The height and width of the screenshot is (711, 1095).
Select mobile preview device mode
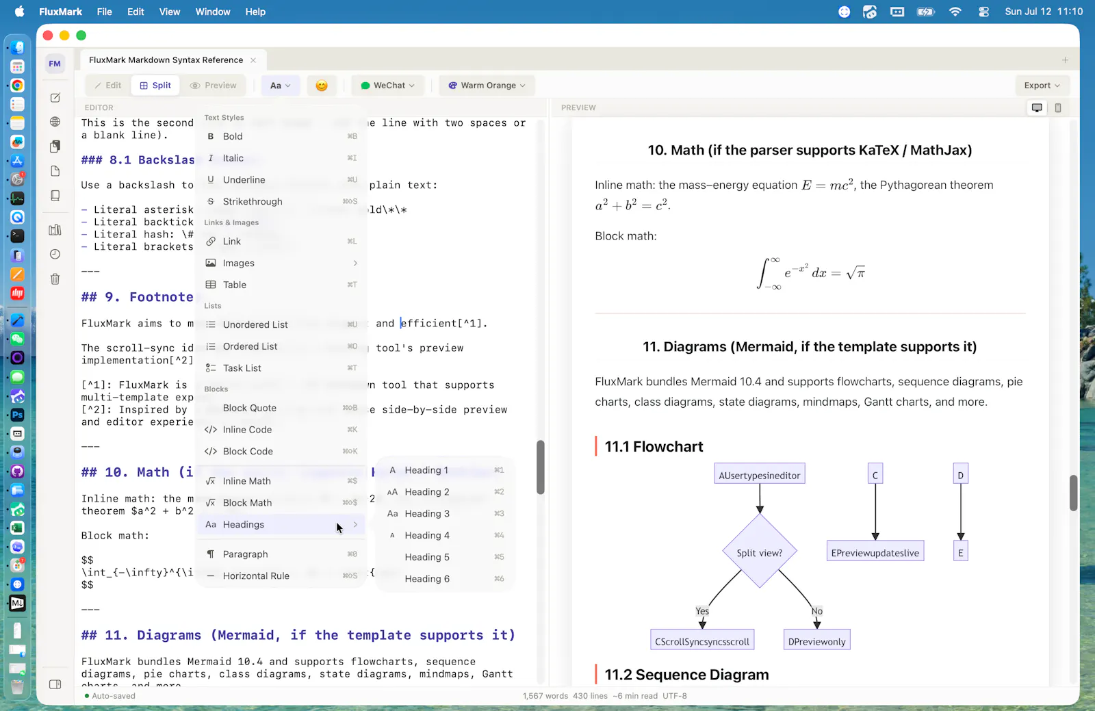[x=1058, y=107]
